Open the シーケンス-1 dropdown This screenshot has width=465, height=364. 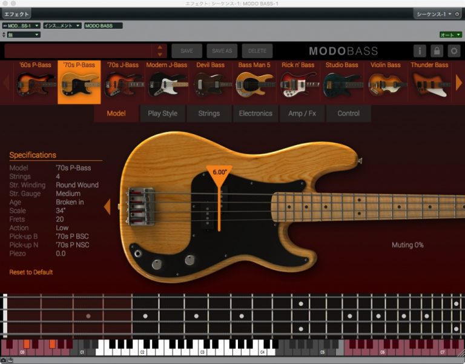pos(434,14)
